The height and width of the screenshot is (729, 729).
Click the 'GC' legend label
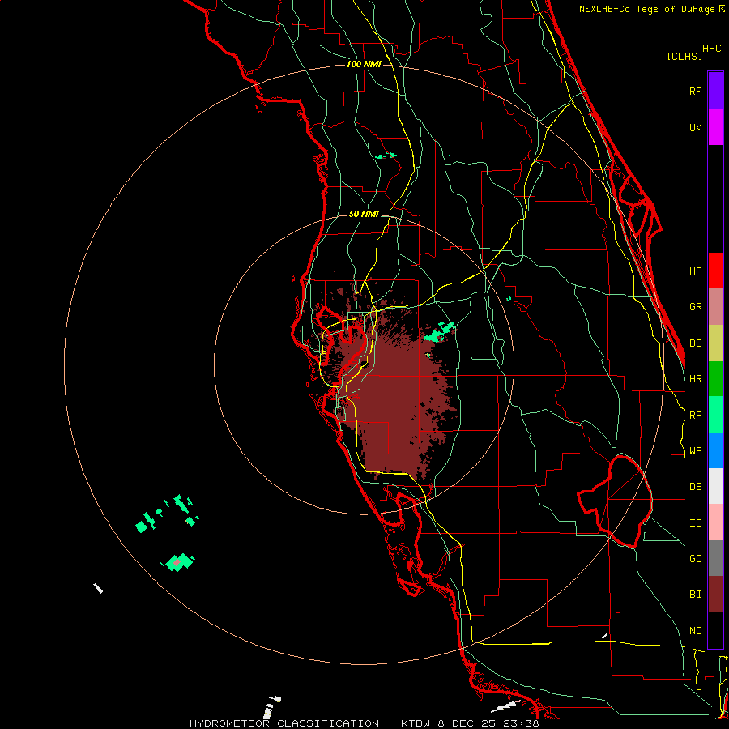[695, 559]
